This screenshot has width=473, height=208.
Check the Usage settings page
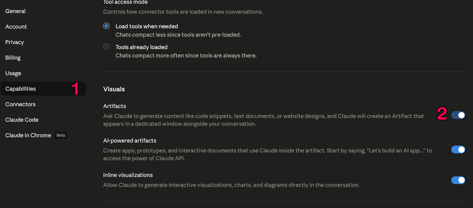[x=13, y=73]
